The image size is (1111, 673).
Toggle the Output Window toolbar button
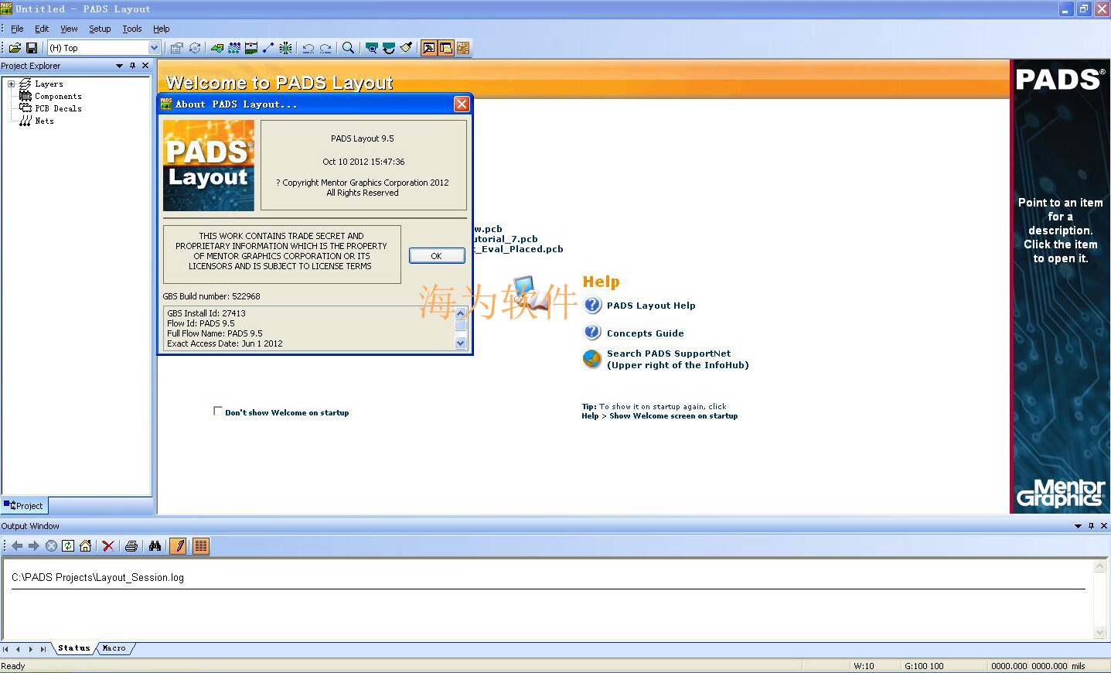pyautogui.click(x=428, y=48)
